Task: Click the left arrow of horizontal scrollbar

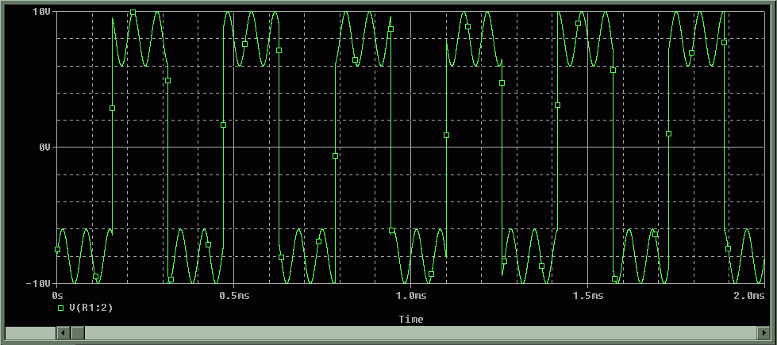Action: 63,334
